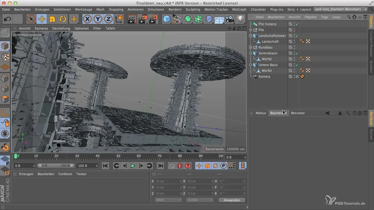Switch to the Modus attribute tab

click(x=261, y=113)
